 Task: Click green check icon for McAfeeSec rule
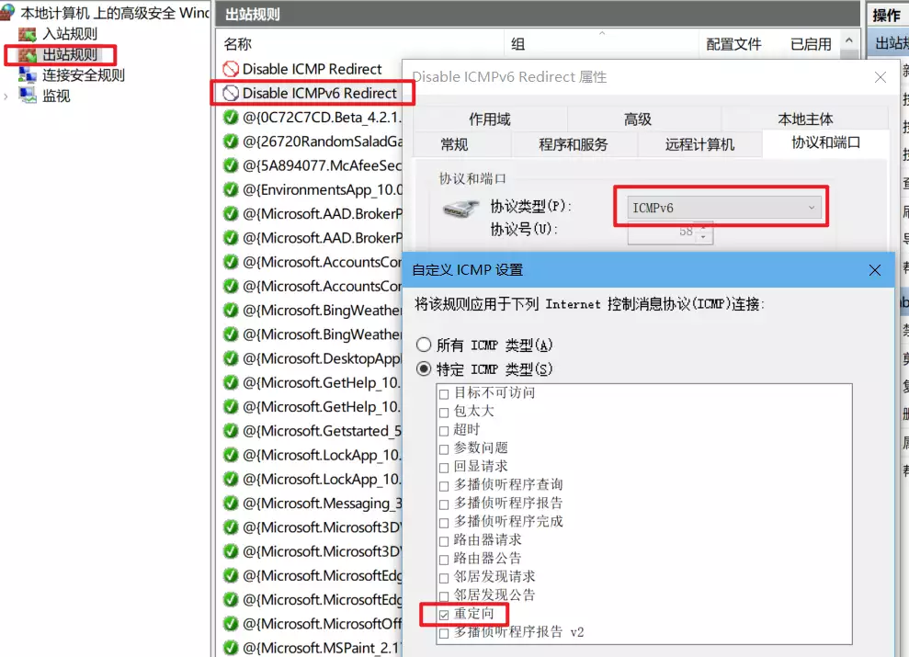point(231,165)
